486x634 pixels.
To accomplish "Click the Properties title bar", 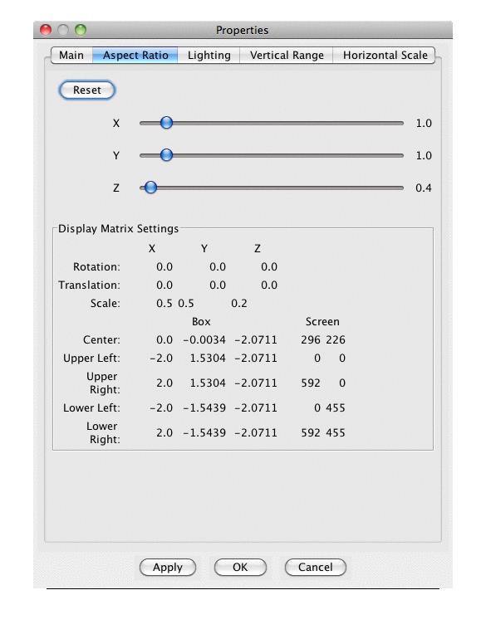I will click(243, 30).
